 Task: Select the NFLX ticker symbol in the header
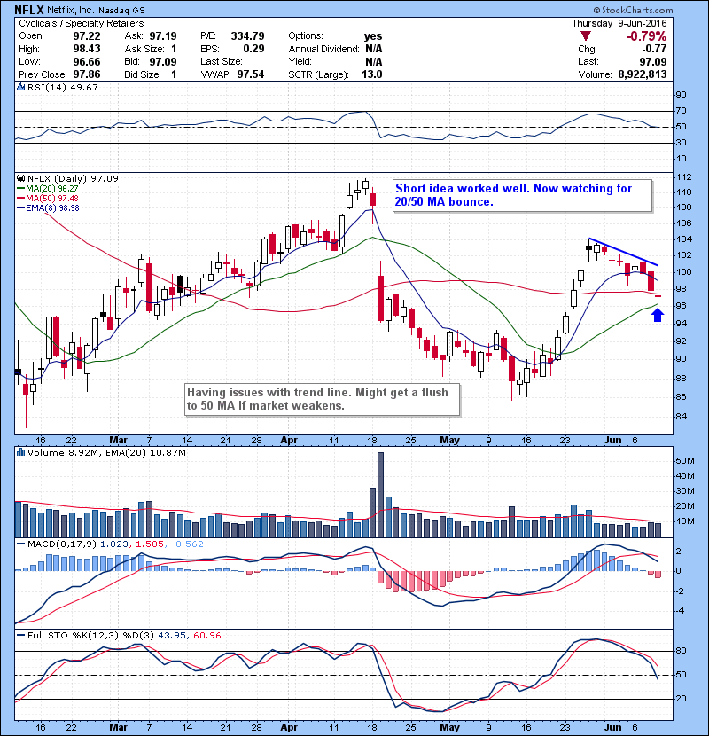tap(29, 10)
